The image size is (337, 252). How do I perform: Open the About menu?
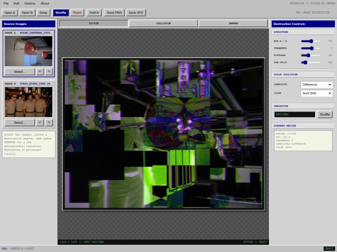[45, 4]
